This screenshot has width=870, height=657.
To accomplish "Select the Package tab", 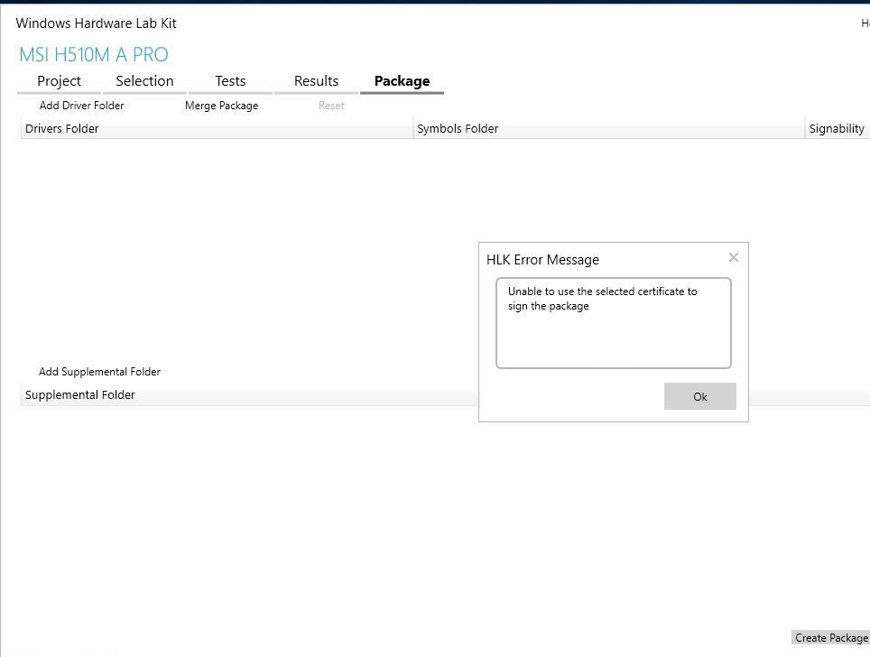I will coord(402,80).
